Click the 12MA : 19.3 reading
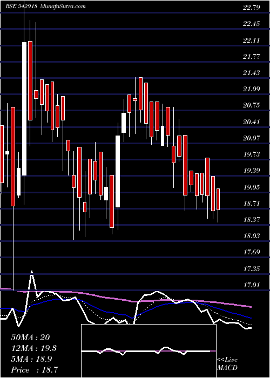Image resolution: width=270 pixels, height=378 pixels. click(33, 348)
